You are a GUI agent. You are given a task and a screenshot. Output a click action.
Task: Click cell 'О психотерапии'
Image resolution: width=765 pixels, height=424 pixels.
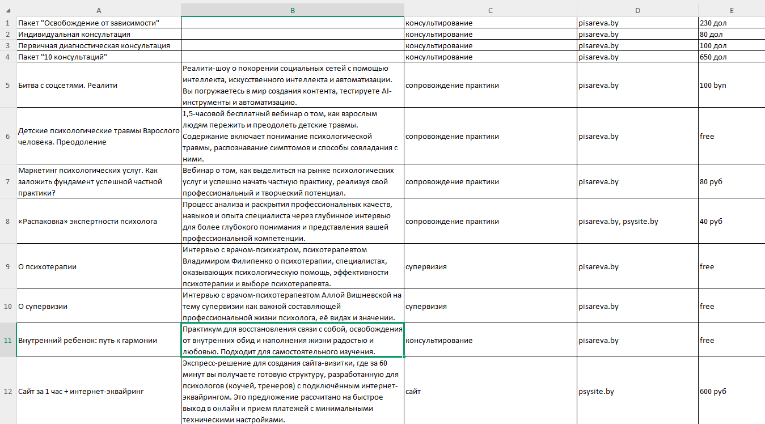tap(99, 266)
